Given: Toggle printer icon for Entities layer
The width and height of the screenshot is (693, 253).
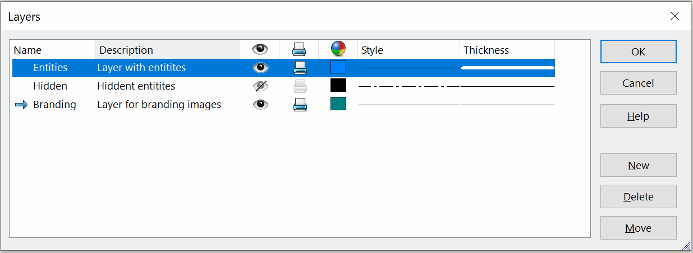Looking at the screenshot, I should (300, 68).
